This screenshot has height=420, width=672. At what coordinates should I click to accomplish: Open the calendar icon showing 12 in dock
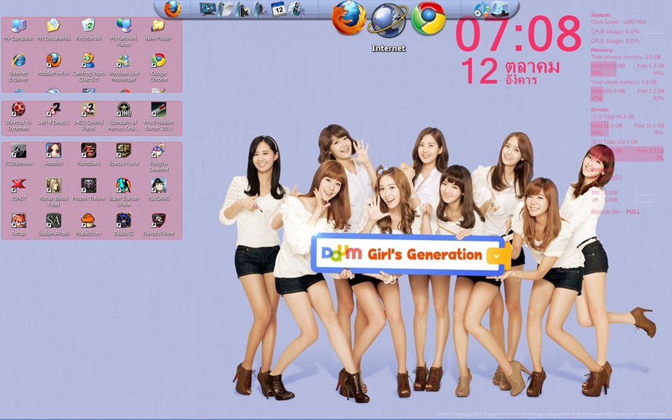278,9
